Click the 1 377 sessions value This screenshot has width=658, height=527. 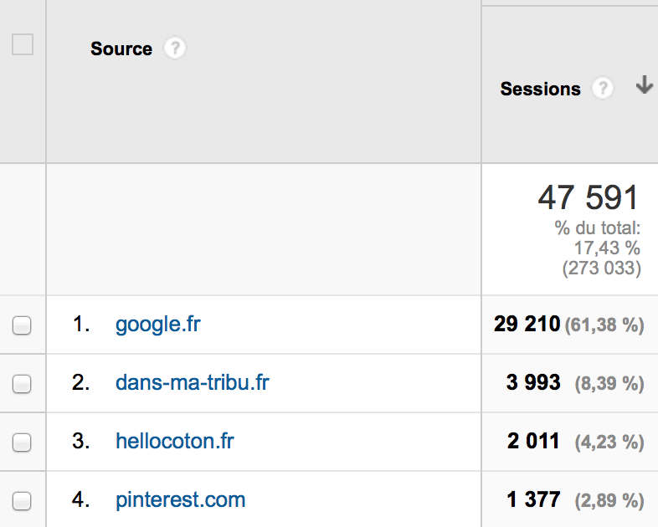(x=533, y=499)
